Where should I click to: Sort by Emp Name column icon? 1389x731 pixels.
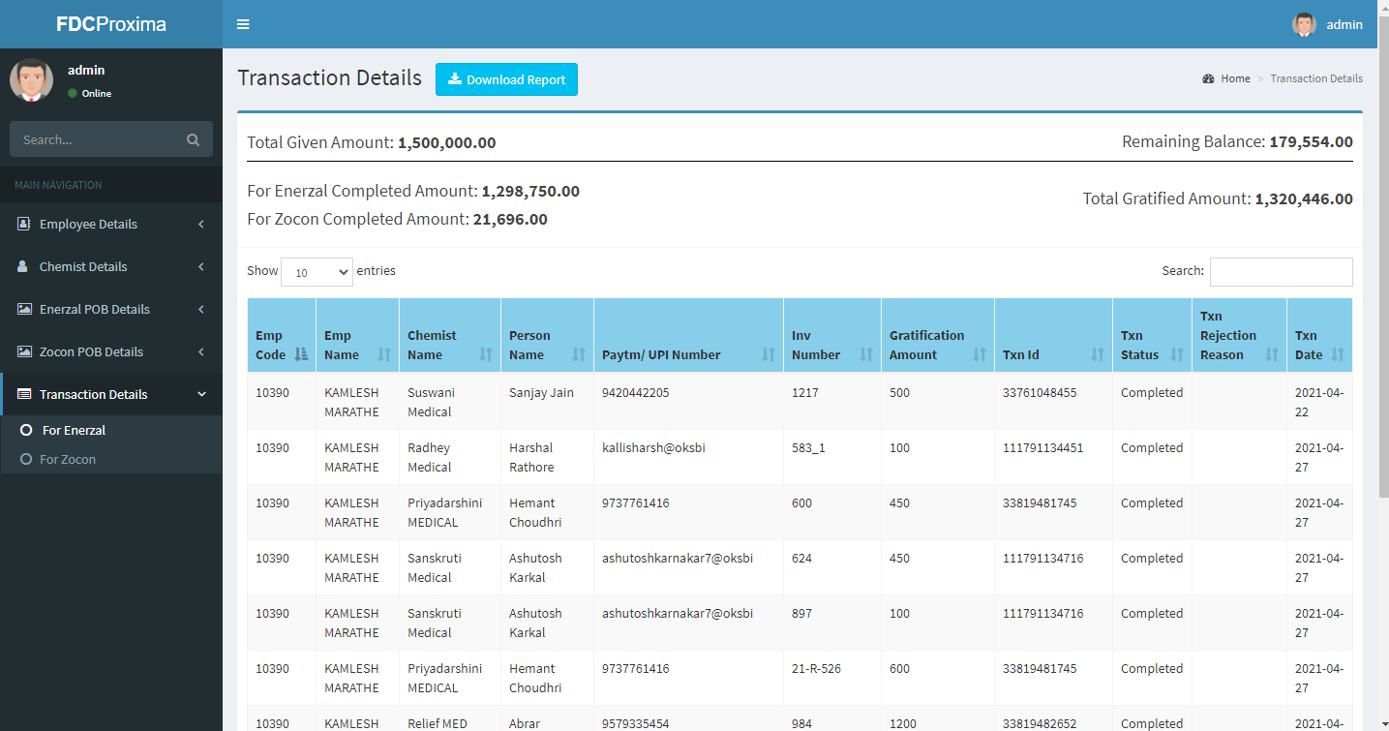tap(384, 354)
